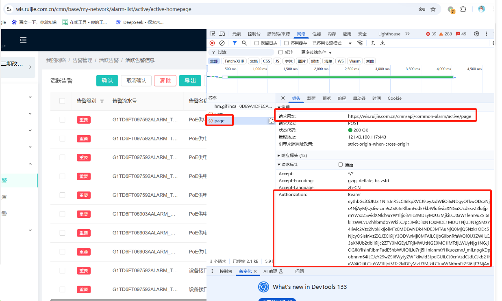Toggle the sidebar collapse hamburger icon
Screen dimensions: 502x301
(23, 40)
